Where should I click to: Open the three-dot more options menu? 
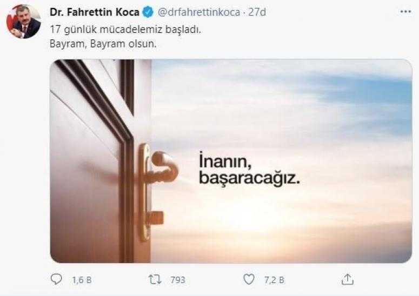(405, 12)
